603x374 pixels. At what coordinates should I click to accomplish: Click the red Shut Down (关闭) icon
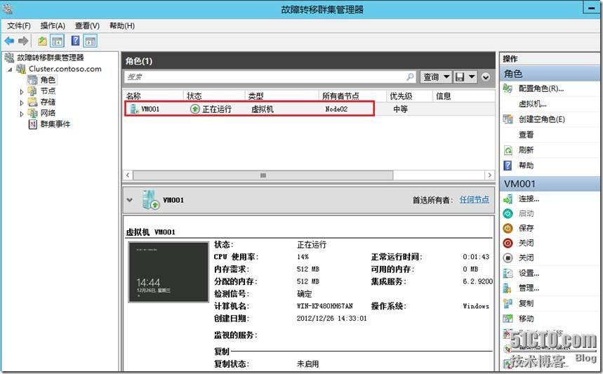point(508,243)
